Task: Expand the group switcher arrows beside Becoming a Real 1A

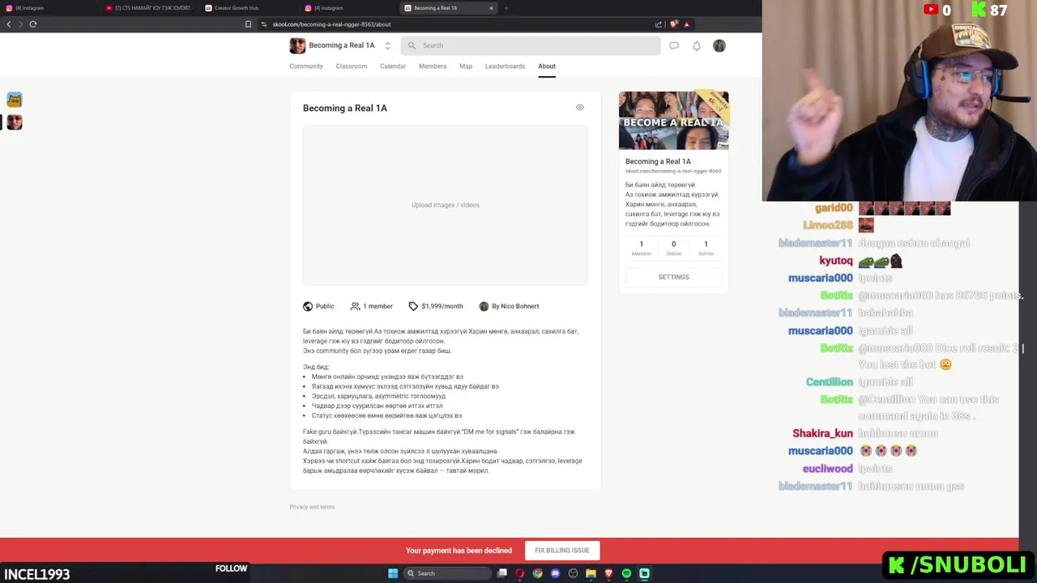Action: (387, 46)
